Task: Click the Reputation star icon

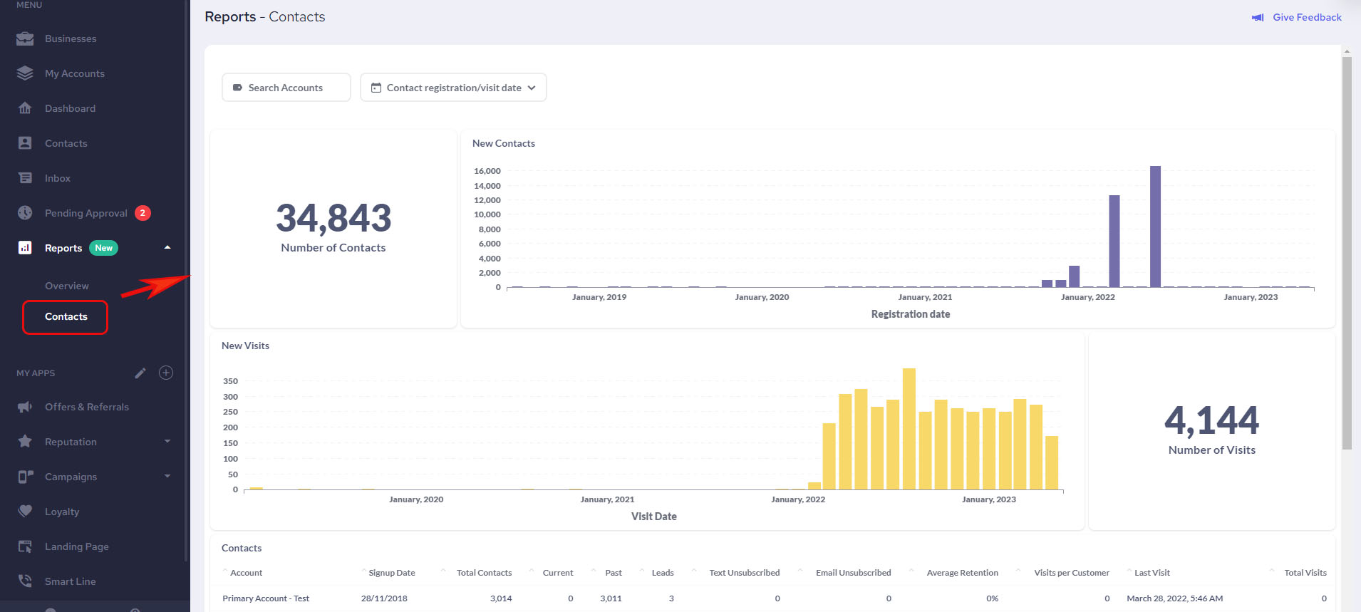Action: click(25, 442)
